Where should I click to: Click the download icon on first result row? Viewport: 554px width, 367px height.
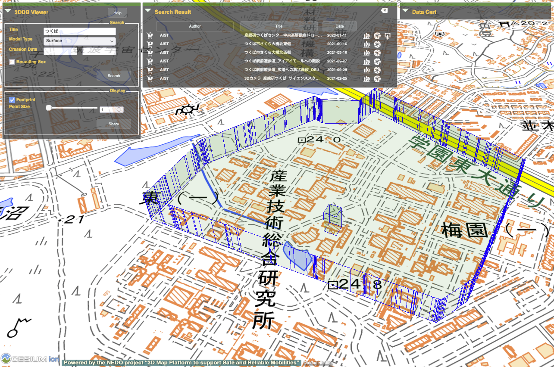pos(388,35)
